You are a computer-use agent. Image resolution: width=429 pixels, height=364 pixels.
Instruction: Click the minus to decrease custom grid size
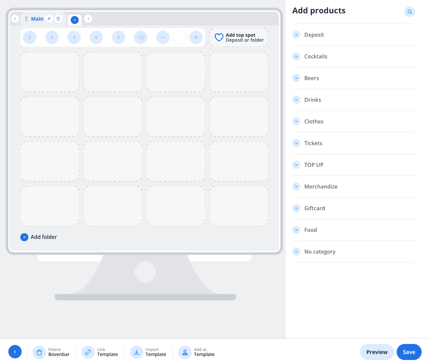tap(163, 37)
